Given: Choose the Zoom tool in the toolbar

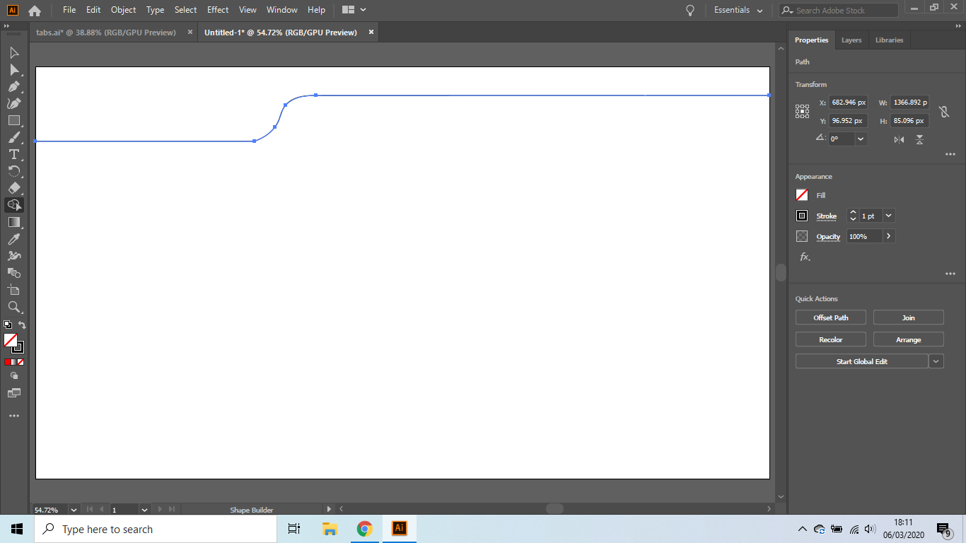Looking at the screenshot, I should (14, 307).
